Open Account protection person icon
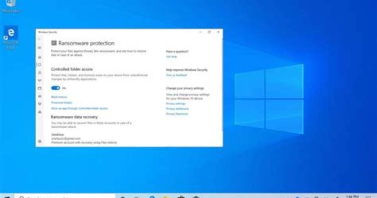 [40, 73]
